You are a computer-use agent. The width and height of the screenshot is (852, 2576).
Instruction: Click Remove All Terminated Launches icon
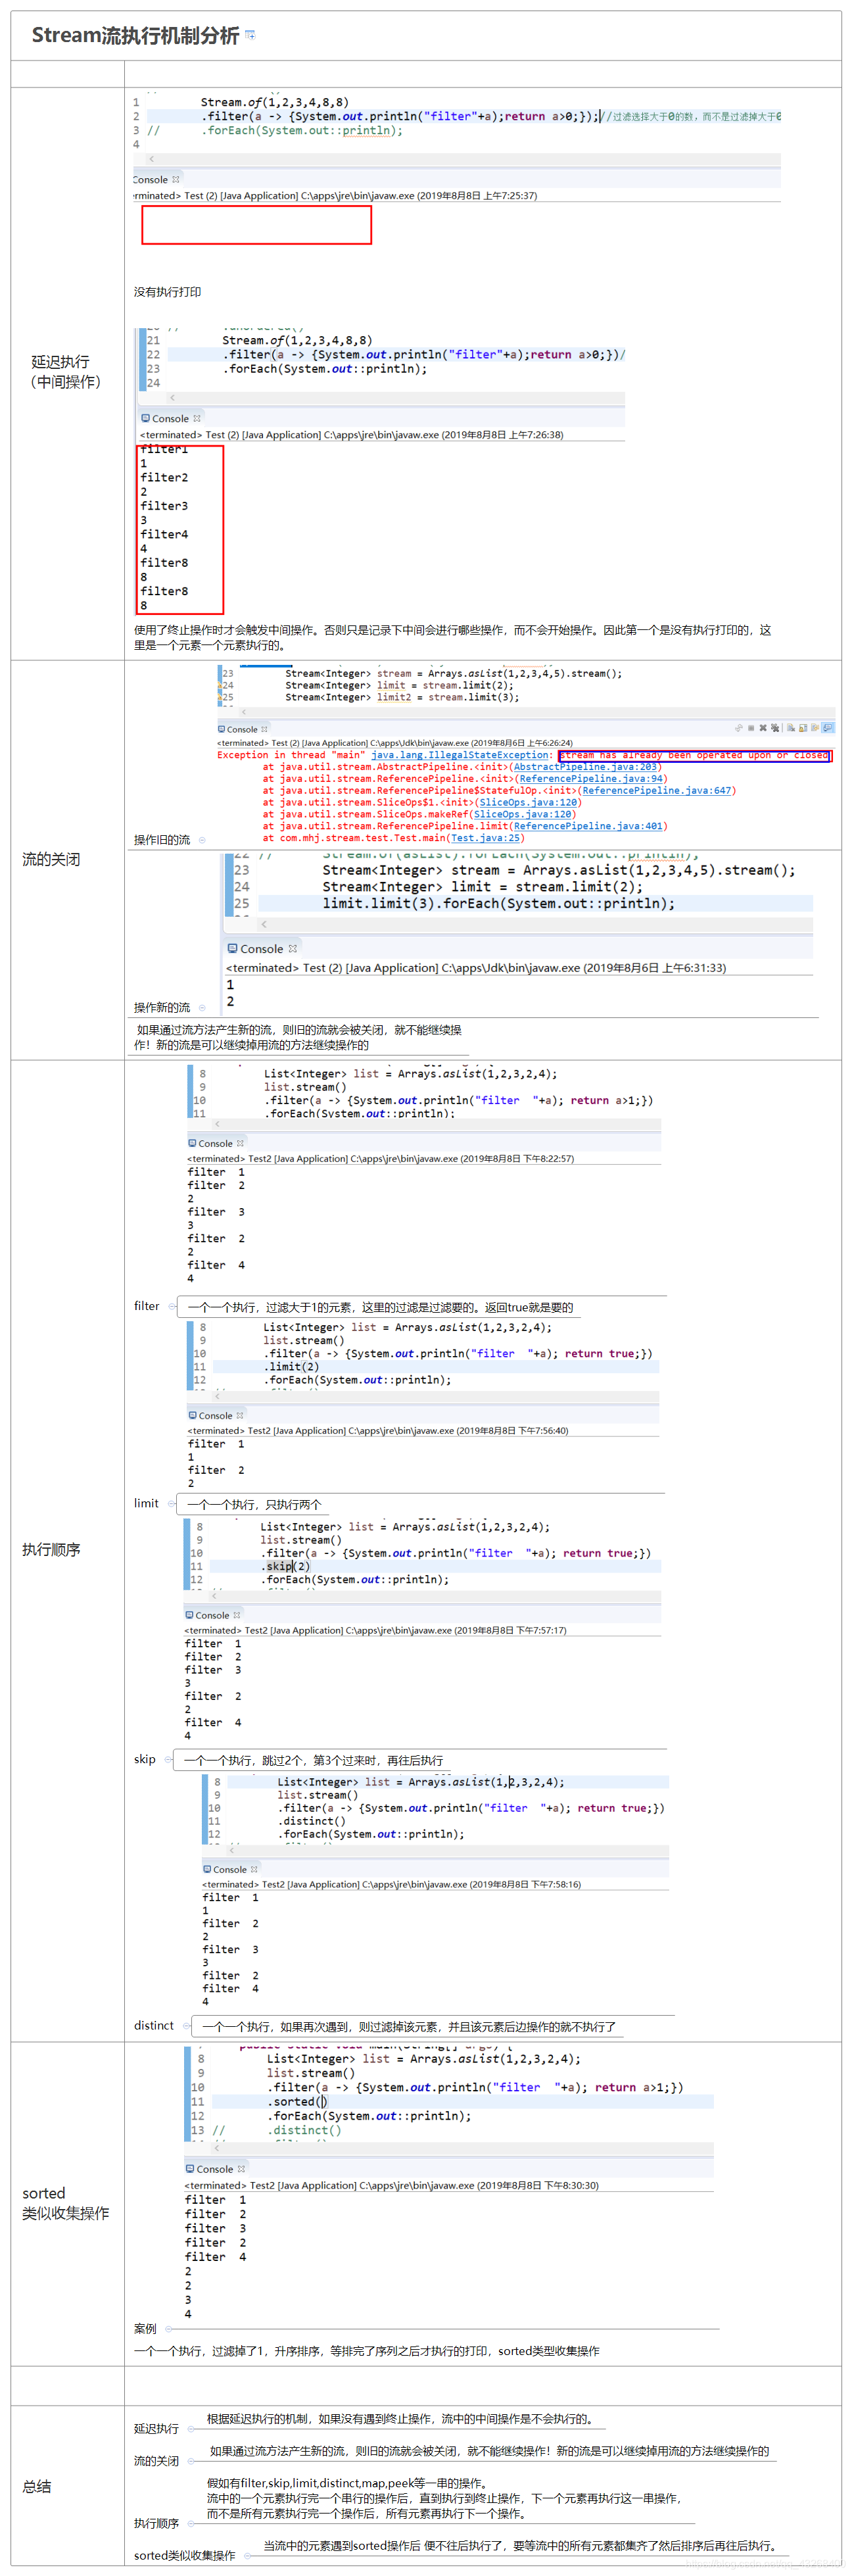pyautogui.click(x=775, y=728)
